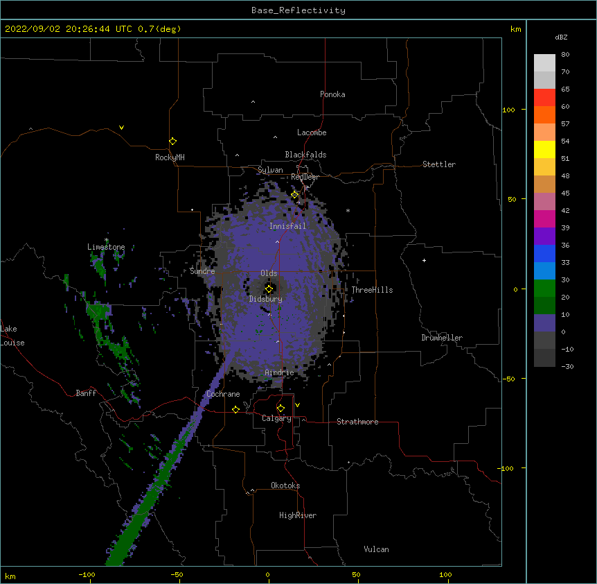Click the Banff label

click(x=86, y=393)
